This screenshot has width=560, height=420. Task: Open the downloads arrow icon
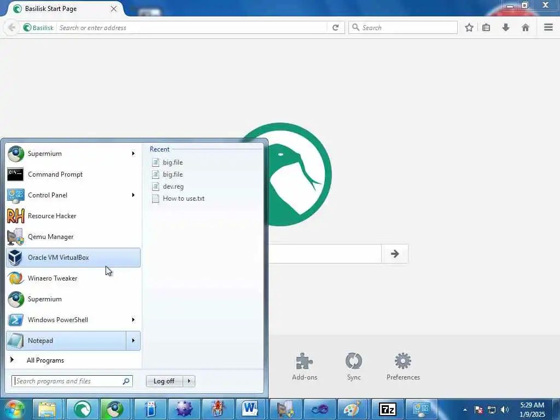pos(506,27)
